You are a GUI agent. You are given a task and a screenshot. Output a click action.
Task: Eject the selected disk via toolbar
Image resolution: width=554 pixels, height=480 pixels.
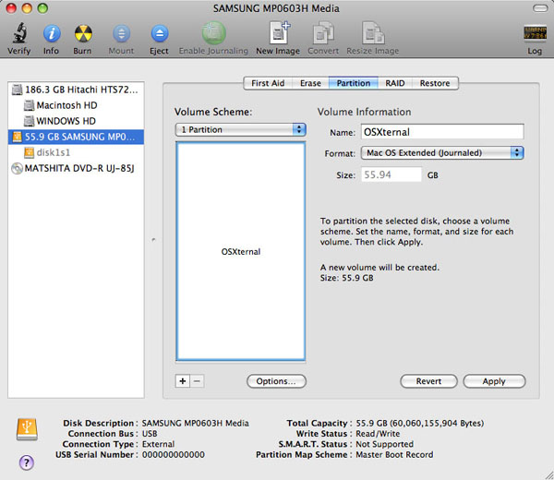(x=160, y=34)
